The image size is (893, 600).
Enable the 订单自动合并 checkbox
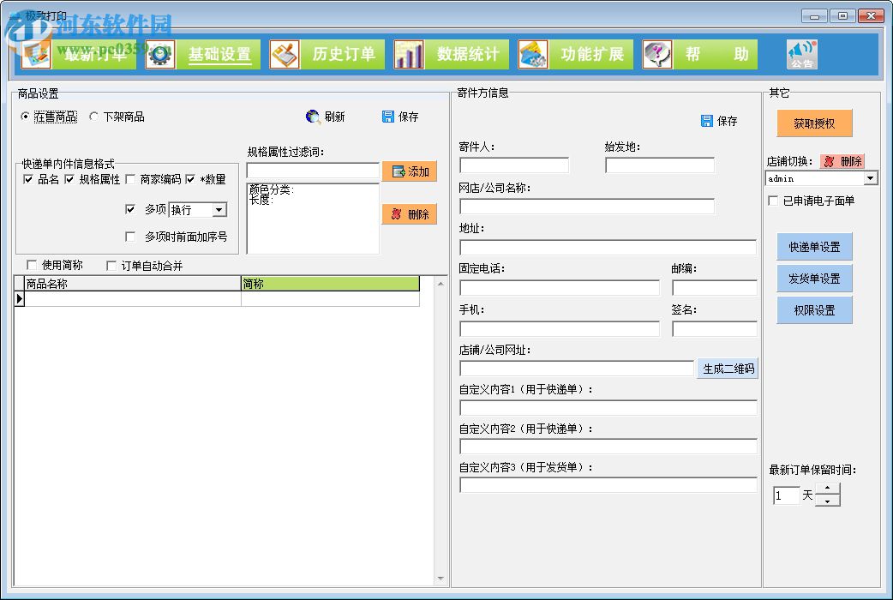(111, 266)
